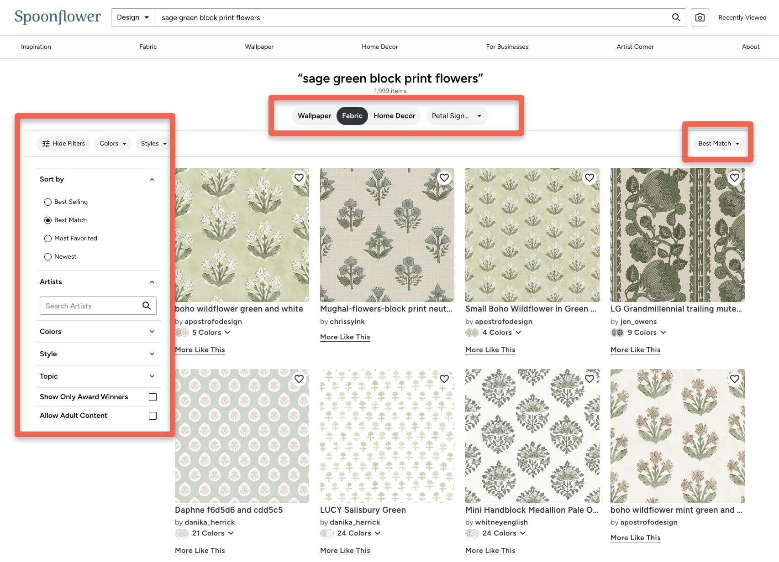This screenshot has height=562, width=779.
Task: Select the Best Selling sort option
Action: [x=48, y=202]
